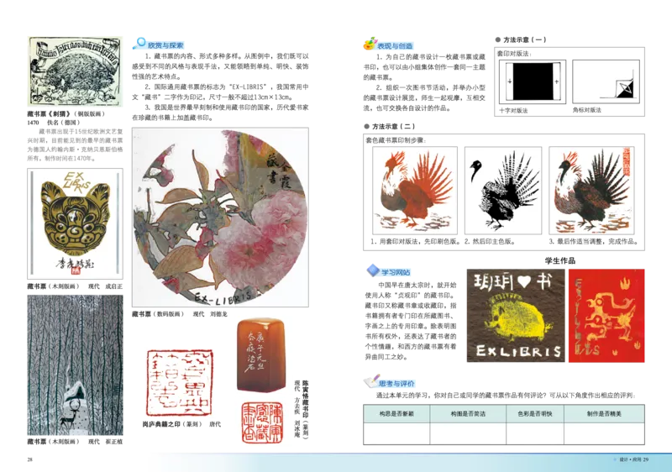
Task: Click the 套色藏书票印制步骤 label
Action: click(x=396, y=140)
